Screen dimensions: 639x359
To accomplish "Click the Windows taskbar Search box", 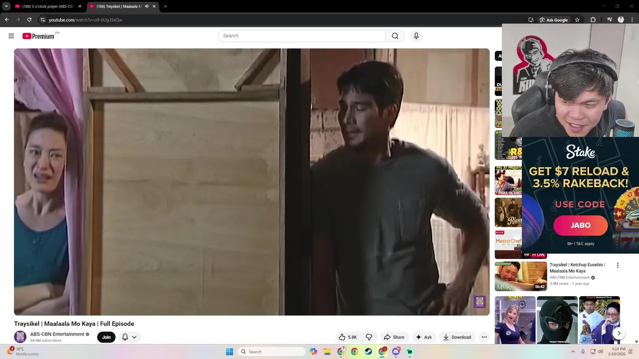I will point(272,352).
